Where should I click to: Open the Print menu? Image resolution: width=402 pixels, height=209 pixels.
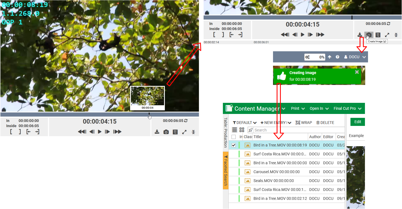[x=298, y=108]
